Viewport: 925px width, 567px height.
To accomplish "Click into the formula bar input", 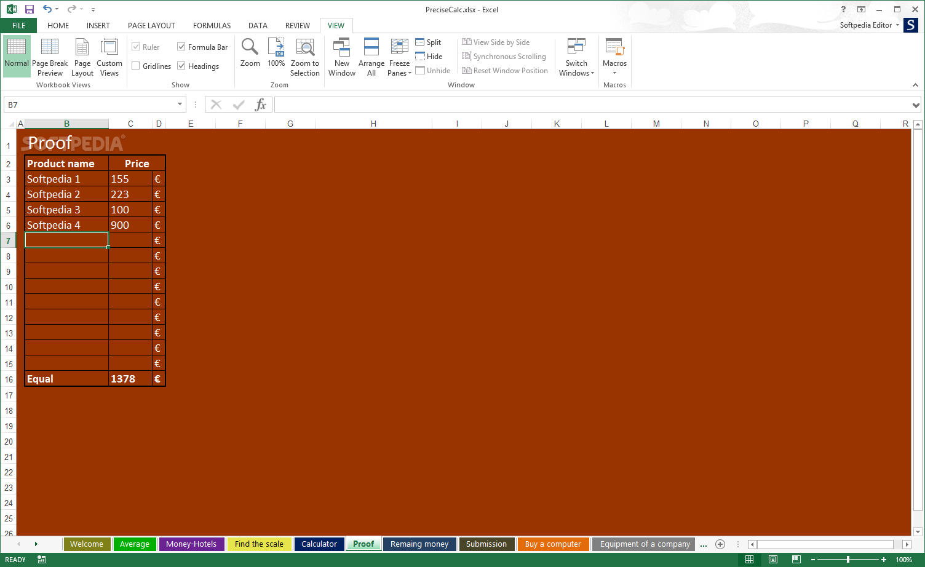I will (593, 105).
